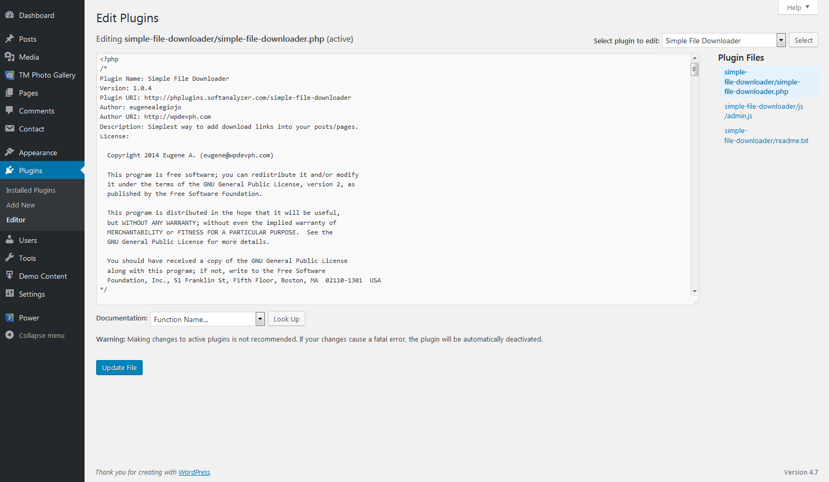
Task: Click the Posts pushpin icon
Action: click(x=10, y=39)
